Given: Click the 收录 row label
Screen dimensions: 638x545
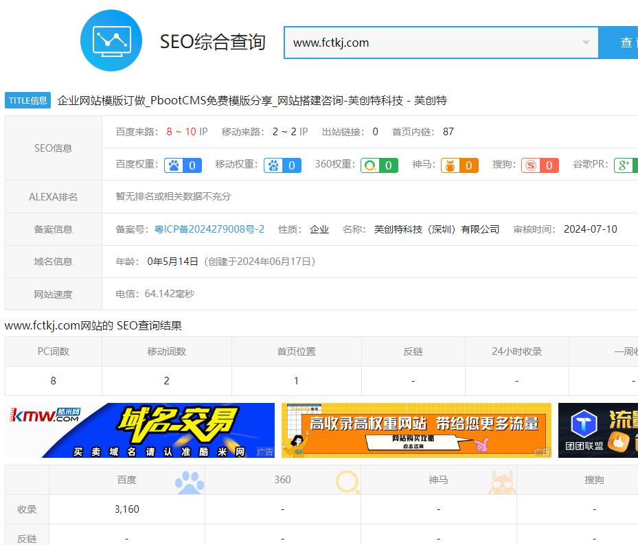Looking at the screenshot, I should (27, 509).
